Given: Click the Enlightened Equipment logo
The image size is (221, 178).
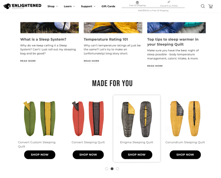Looking at the screenshot, I should click(22, 6).
